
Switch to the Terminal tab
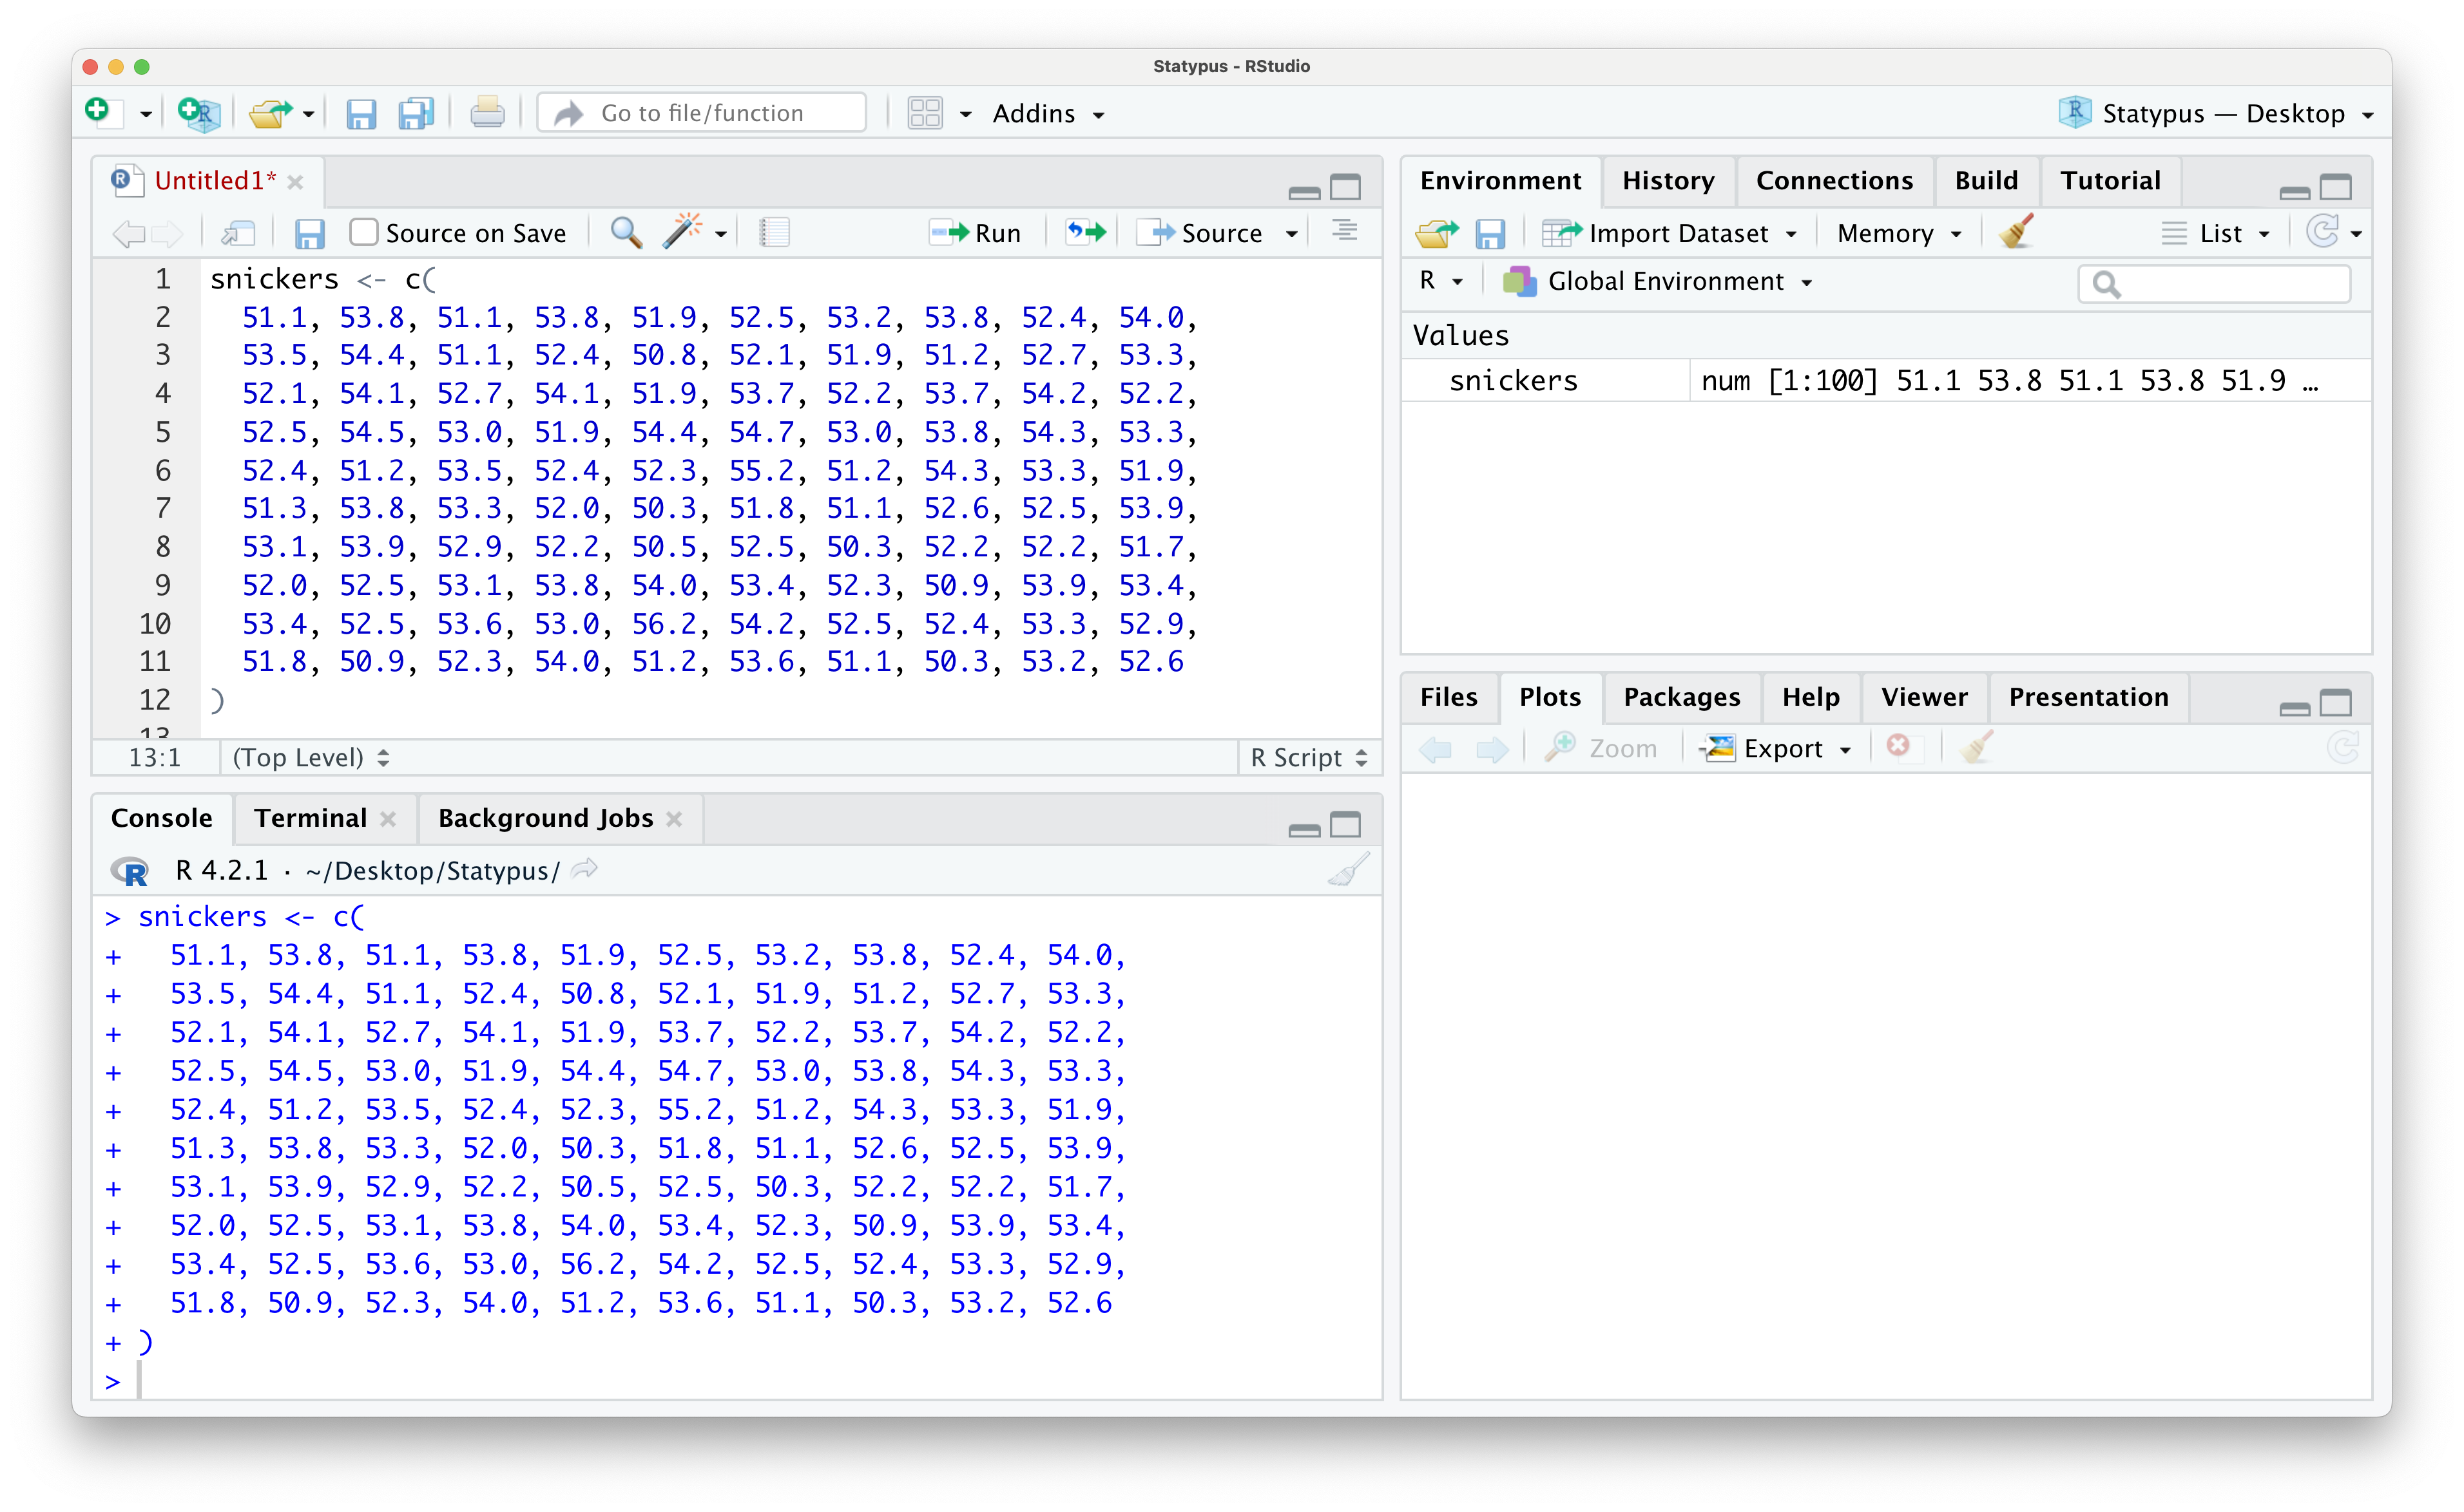click(x=310, y=818)
